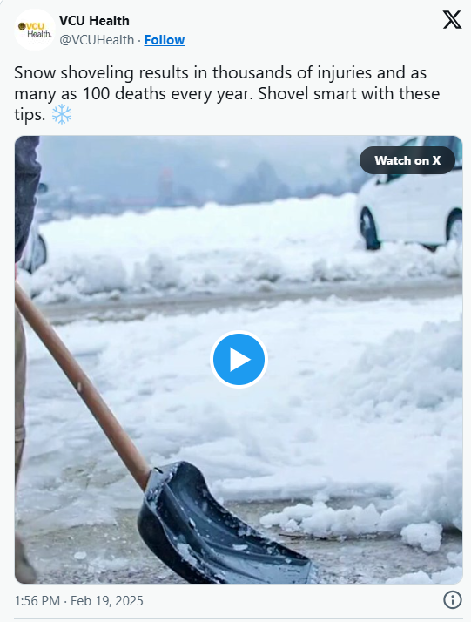Image resolution: width=471 pixels, height=622 pixels.
Task: Click the Feb 19, 2025 date
Action: (x=106, y=600)
